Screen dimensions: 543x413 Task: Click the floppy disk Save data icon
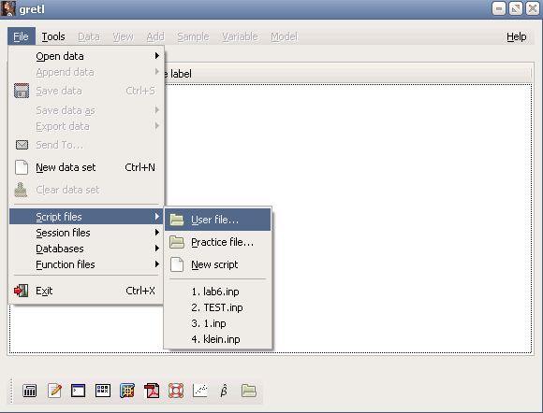tap(22, 91)
